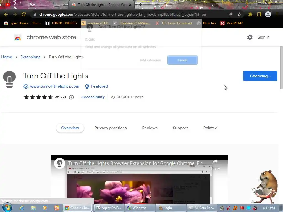Open the side panel icon
283x212 pixels.
pyautogui.click(x=259, y=14)
